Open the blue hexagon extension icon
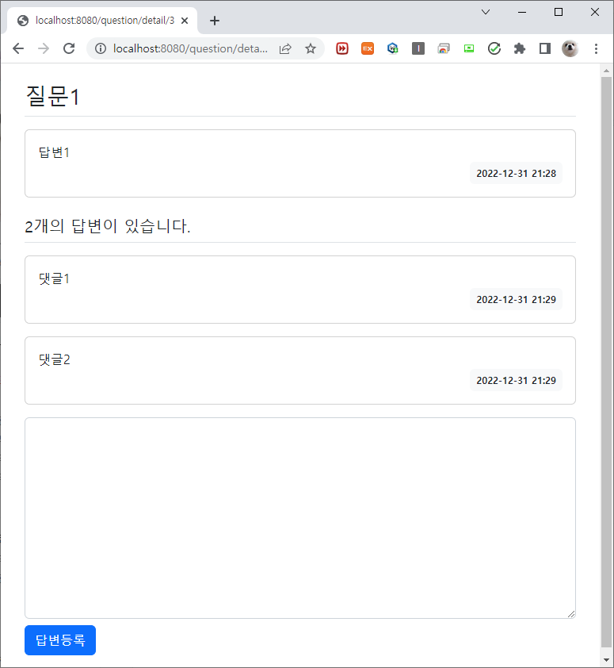Image resolution: width=614 pixels, height=668 pixels. pyautogui.click(x=393, y=48)
